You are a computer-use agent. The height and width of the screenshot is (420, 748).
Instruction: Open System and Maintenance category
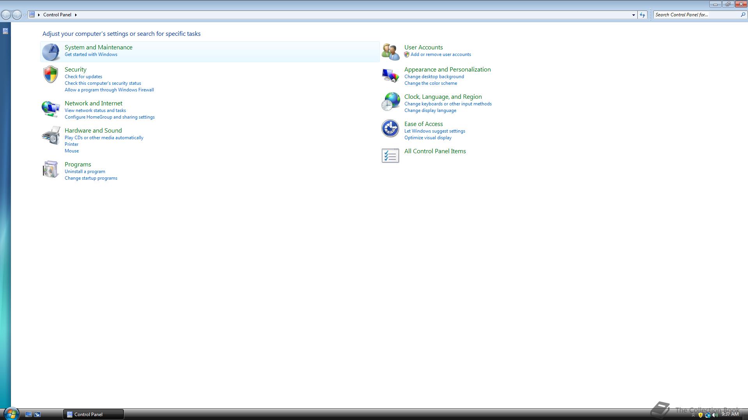99,47
